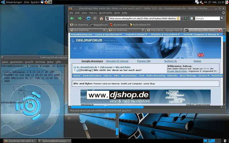Expand the Suchen forum dropdown

[x=204, y=76]
